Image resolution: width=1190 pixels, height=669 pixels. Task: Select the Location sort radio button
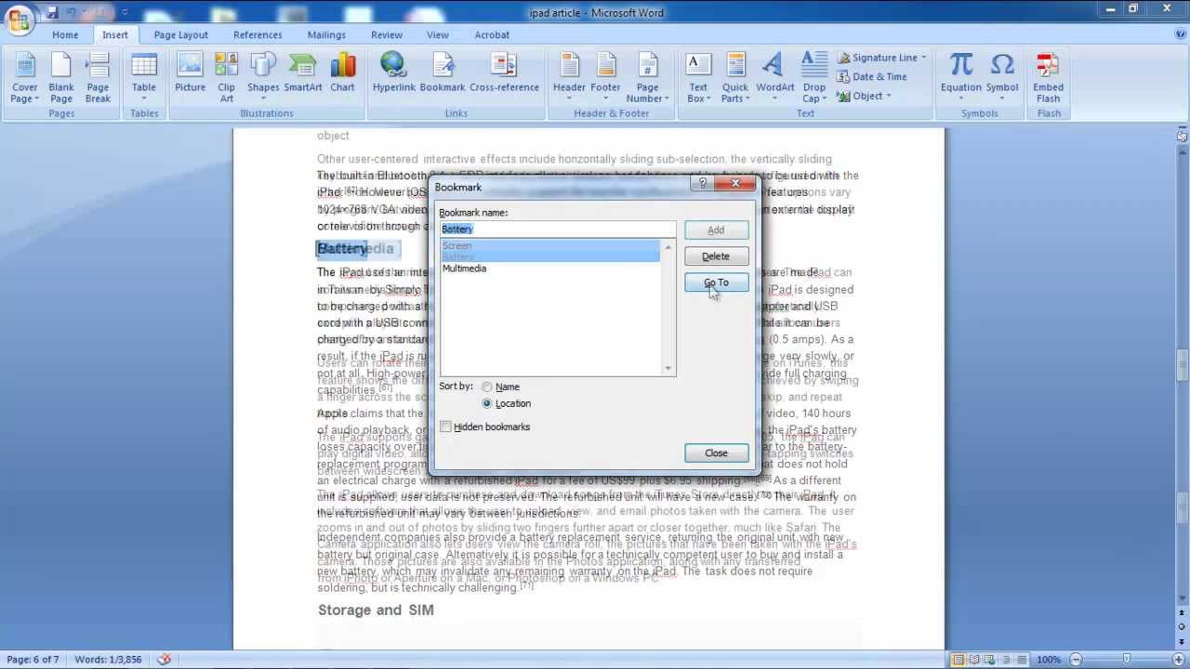[x=487, y=403]
